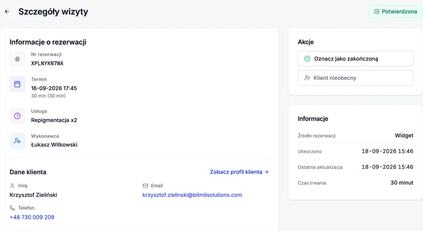
Task: Click the Ostatnia aktualizacja date value
Action: (387, 167)
